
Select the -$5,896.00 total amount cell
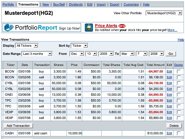tap(155, 100)
